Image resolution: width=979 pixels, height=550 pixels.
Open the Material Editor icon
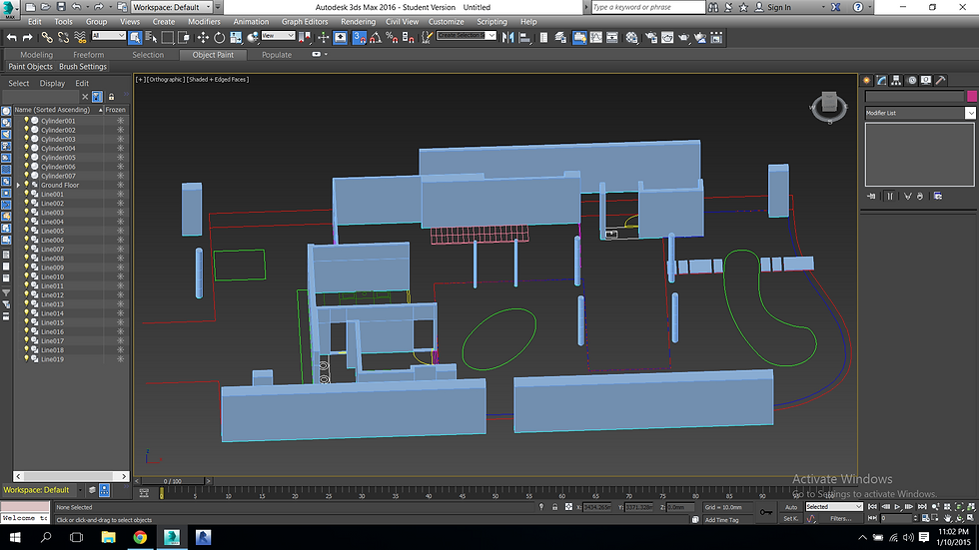[631, 37]
